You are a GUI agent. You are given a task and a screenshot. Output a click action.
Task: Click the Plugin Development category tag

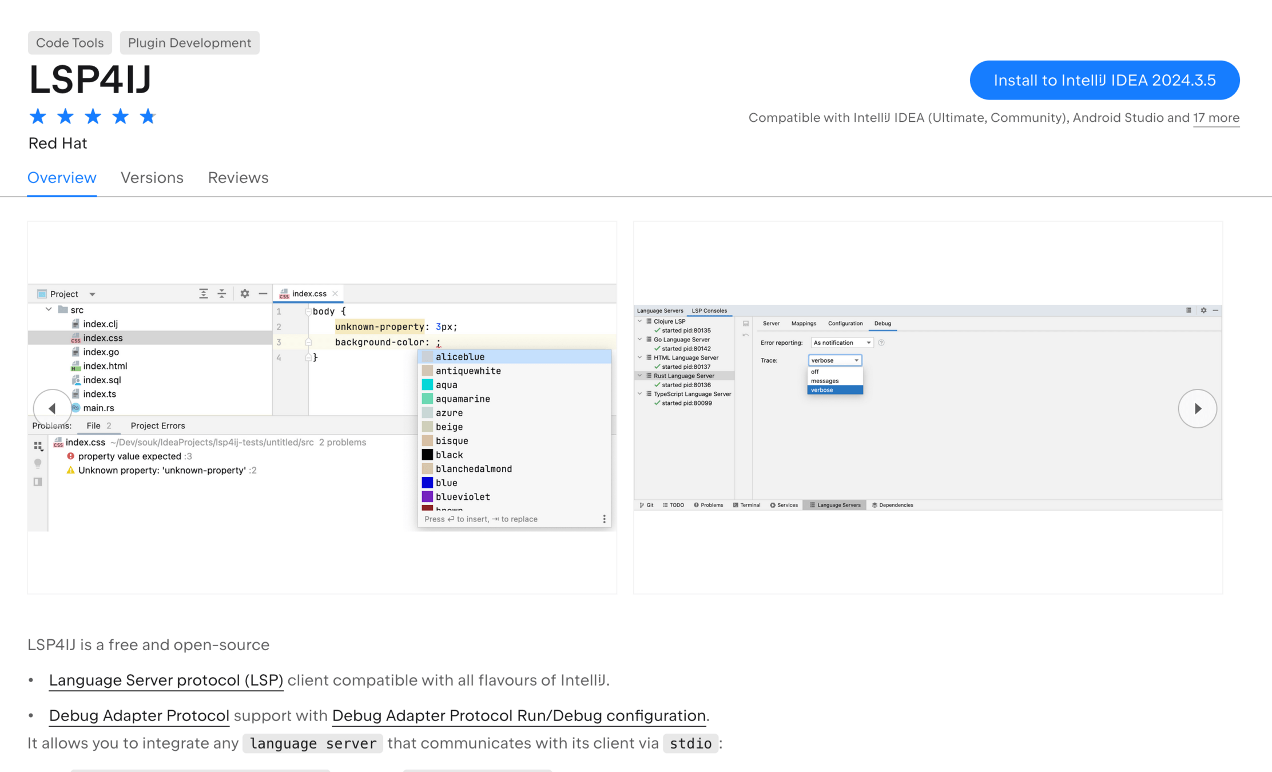coord(189,43)
